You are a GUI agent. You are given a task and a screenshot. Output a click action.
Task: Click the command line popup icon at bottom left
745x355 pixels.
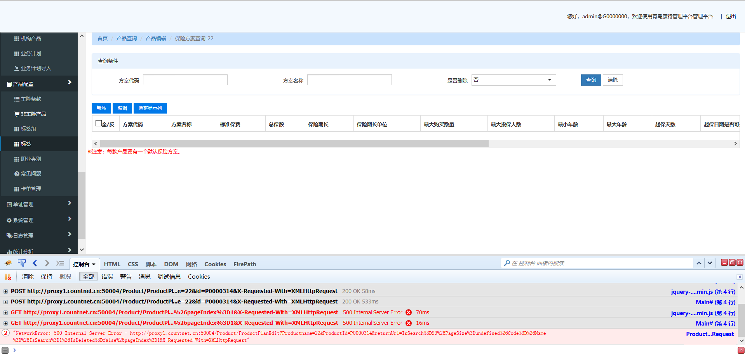pyautogui.click(x=5, y=350)
